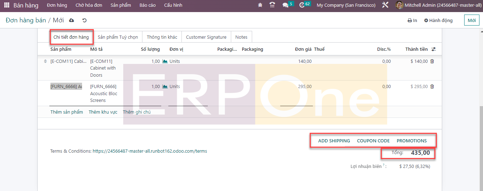Click the ADD SHIPPING button
The width and height of the screenshot is (483, 191).
pos(334,141)
